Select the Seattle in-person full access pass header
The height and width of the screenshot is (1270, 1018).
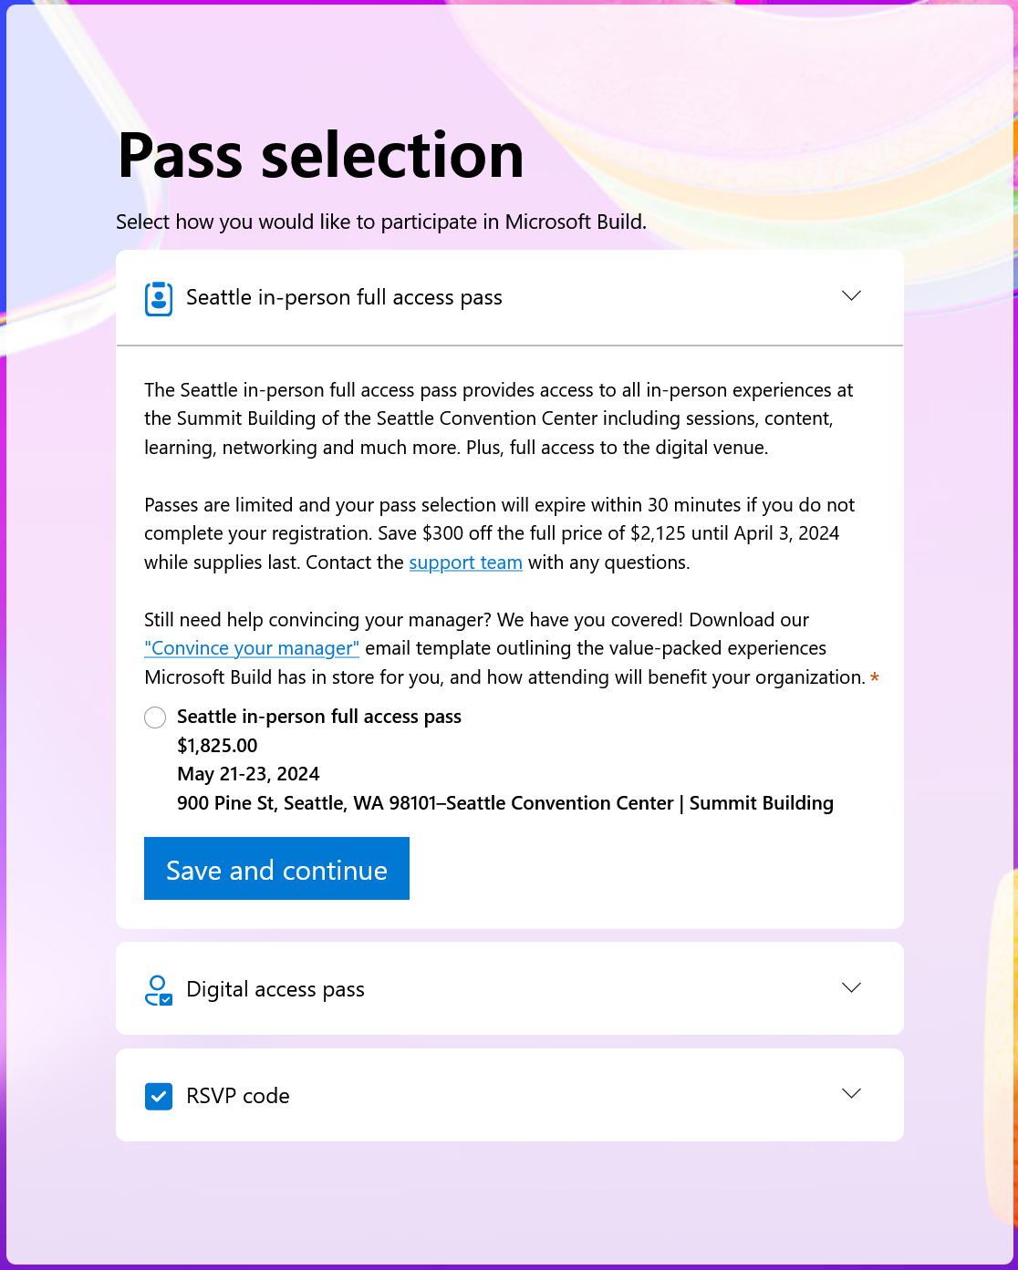point(344,297)
